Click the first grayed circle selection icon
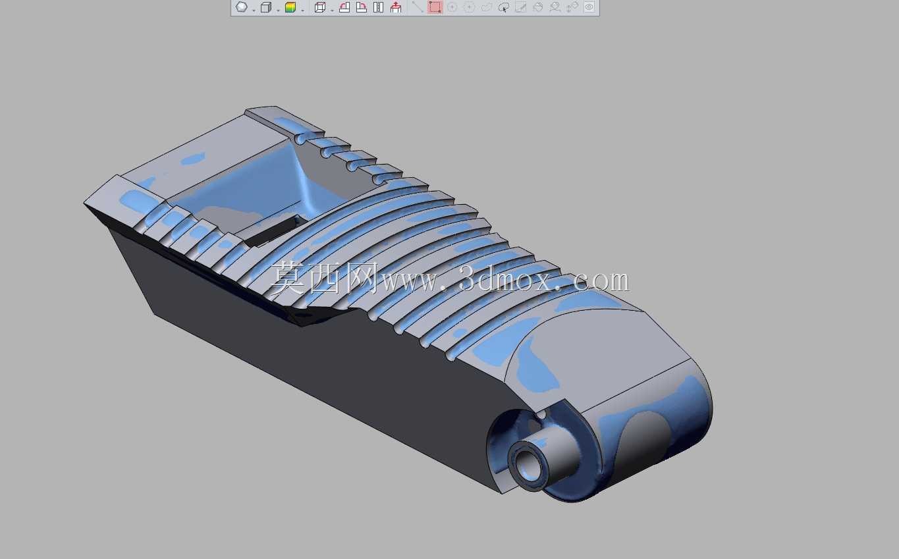This screenshot has height=559, width=899. (452, 7)
